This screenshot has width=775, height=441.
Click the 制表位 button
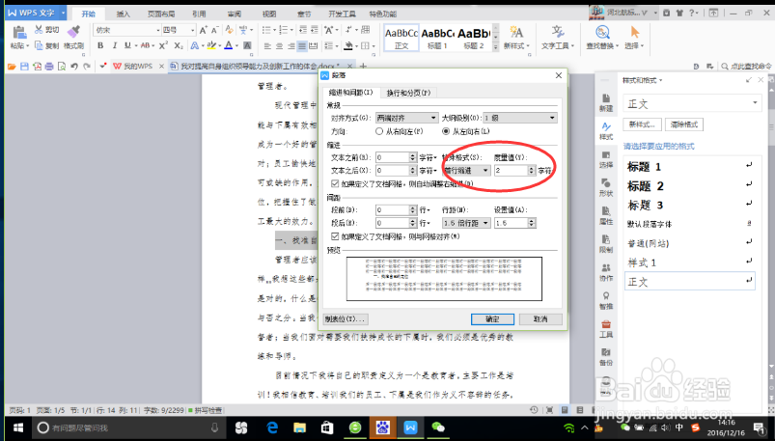(x=346, y=319)
